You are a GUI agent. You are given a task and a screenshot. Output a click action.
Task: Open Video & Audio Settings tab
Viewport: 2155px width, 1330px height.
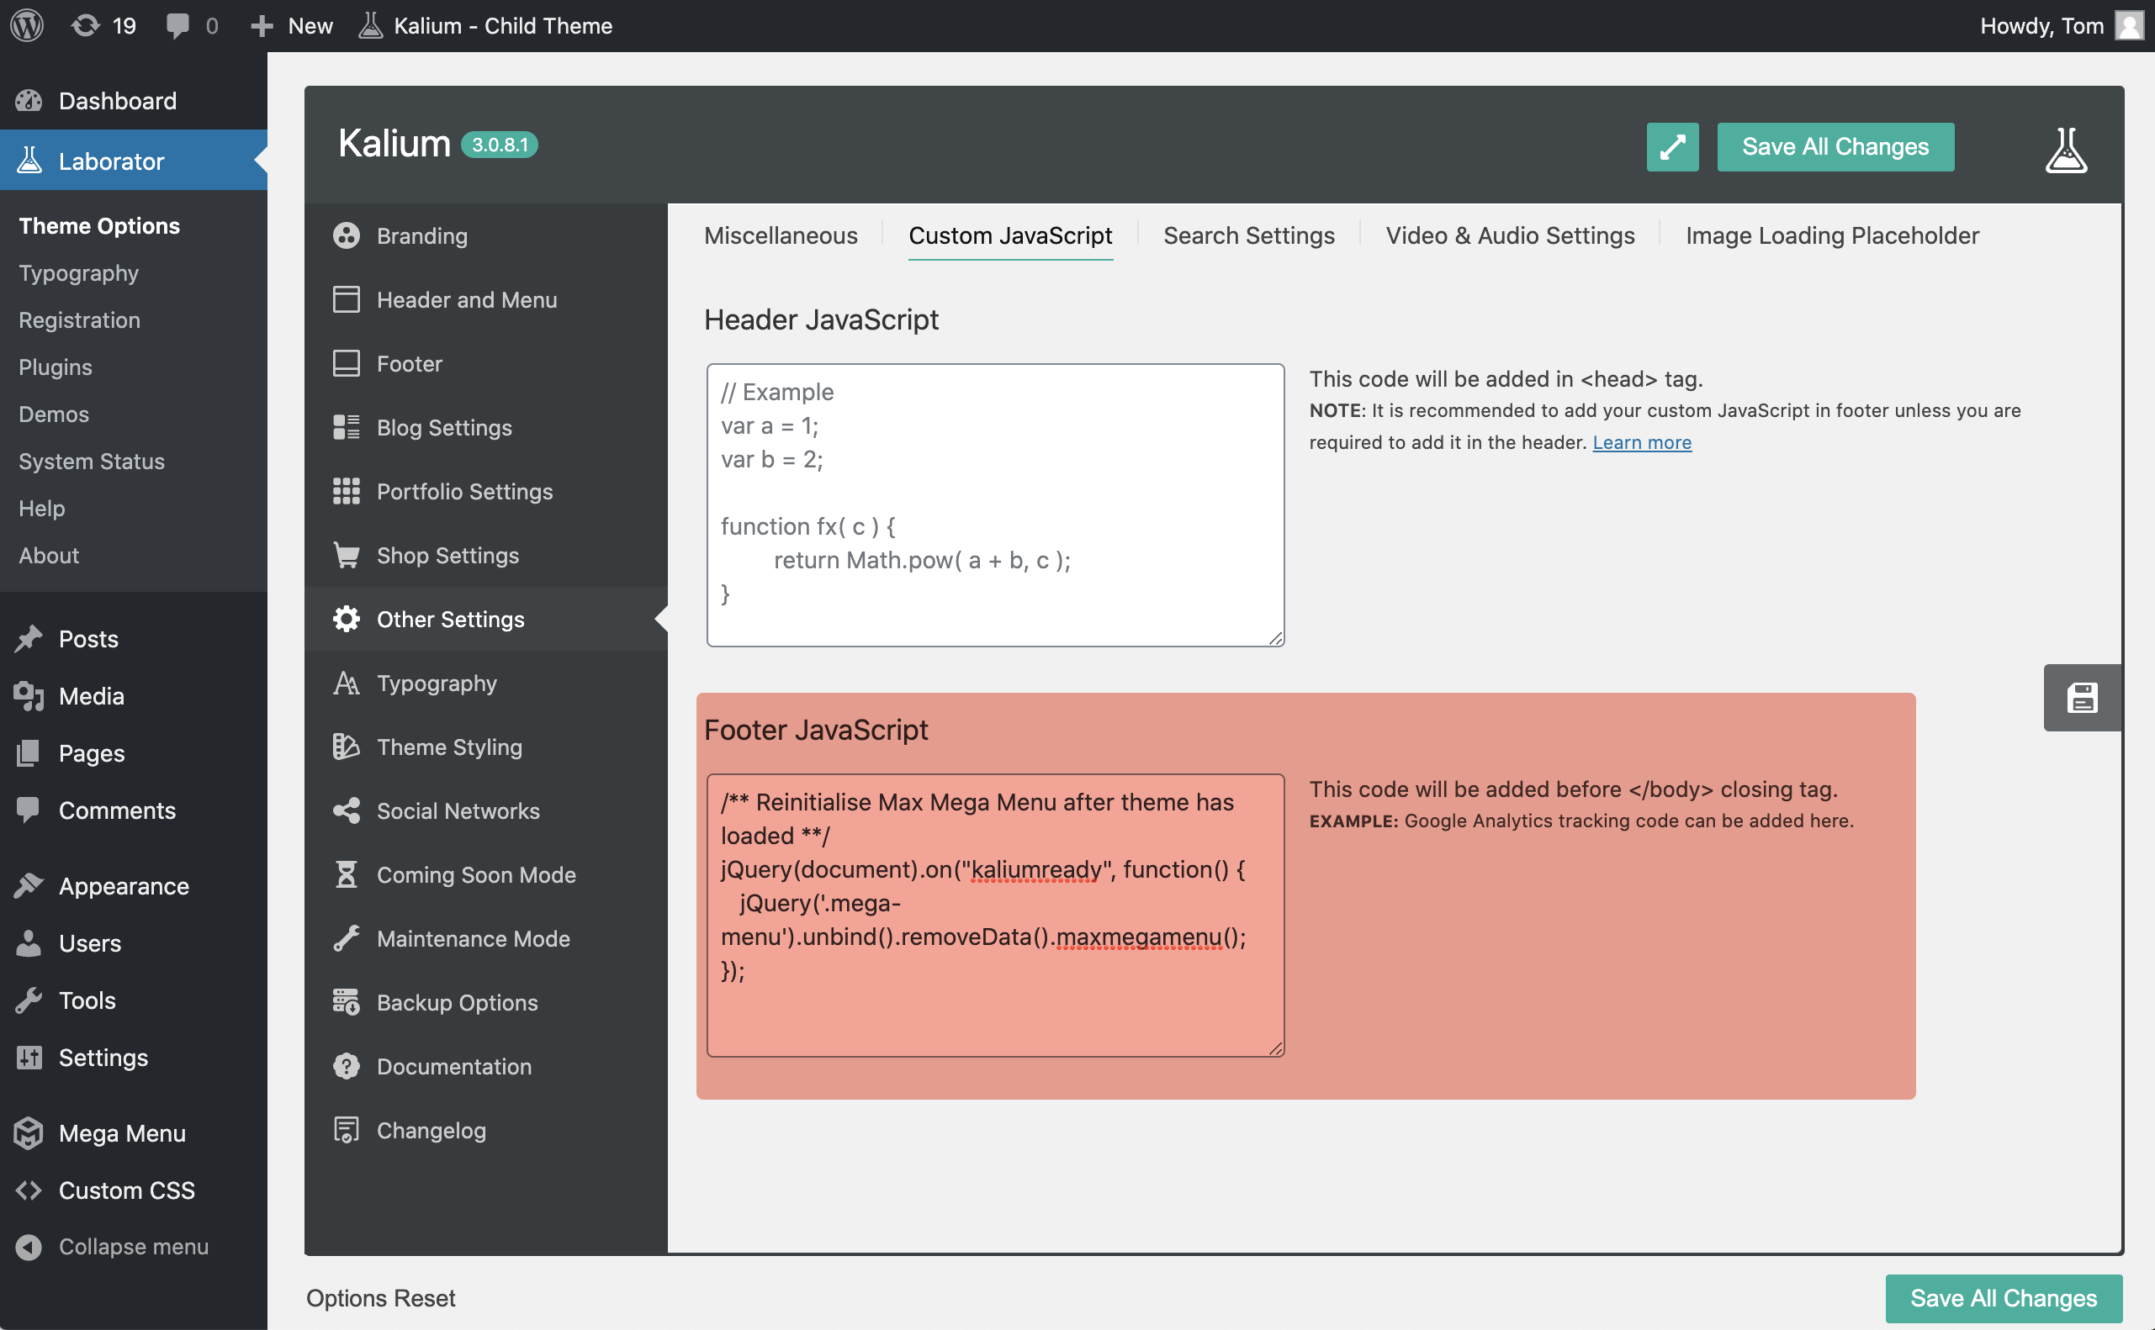point(1509,235)
